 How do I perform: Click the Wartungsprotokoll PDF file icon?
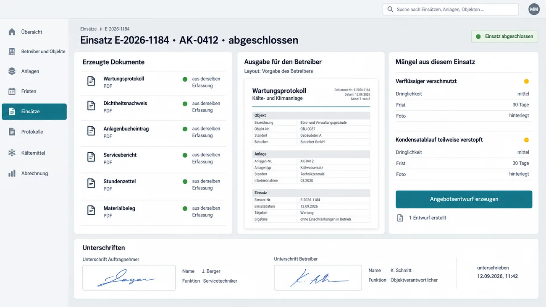click(91, 81)
